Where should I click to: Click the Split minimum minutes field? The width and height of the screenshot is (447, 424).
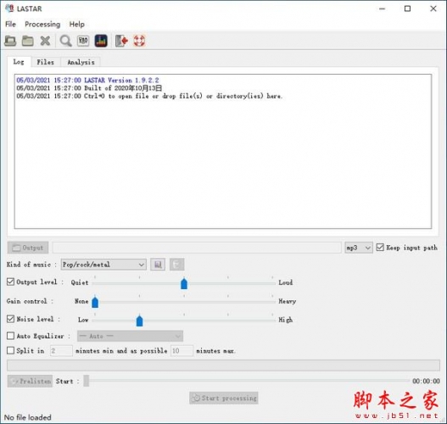(61, 351)
